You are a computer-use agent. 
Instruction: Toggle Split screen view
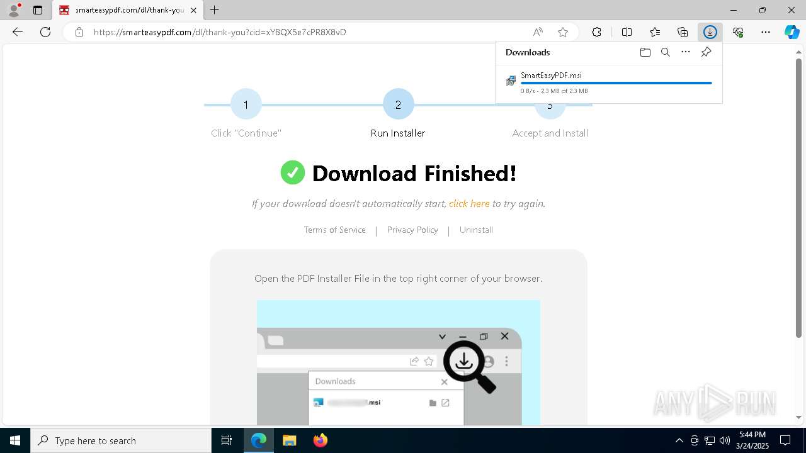pos(627,32)
